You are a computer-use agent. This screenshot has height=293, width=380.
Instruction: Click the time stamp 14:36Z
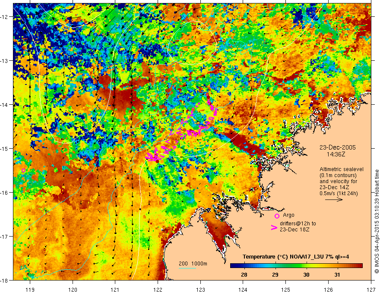(x=336, y=154)
